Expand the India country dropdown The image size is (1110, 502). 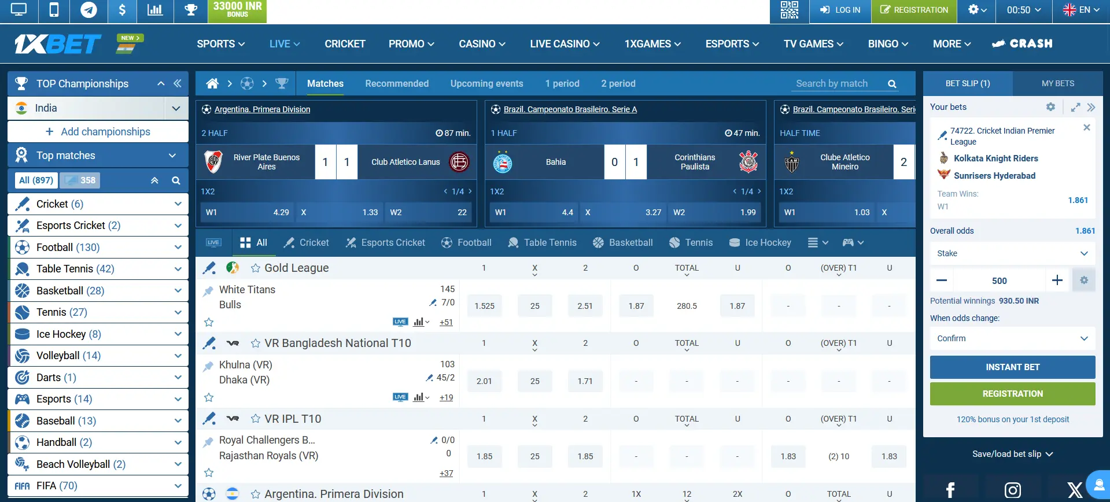pos(176,108)
